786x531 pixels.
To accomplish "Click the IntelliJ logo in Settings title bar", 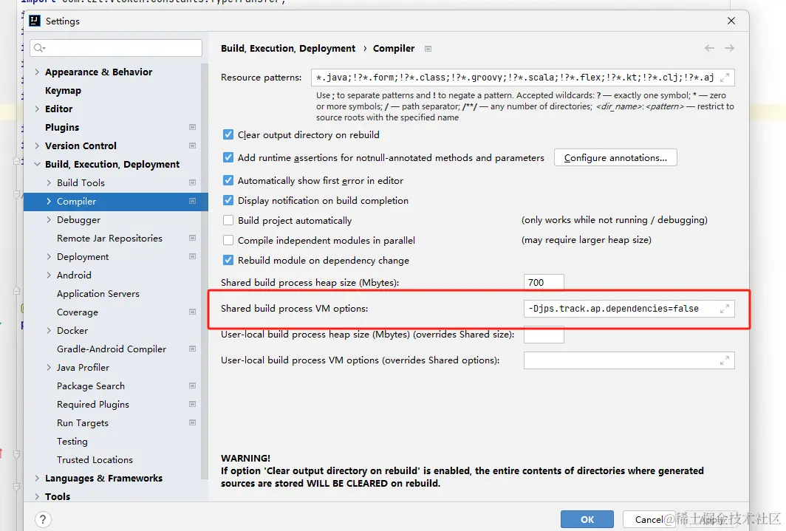I will (35, 21).
